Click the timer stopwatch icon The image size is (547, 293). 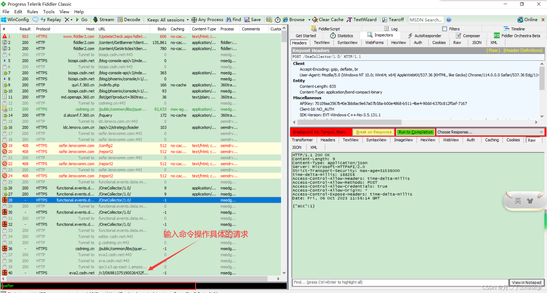(x=278, y=20)
